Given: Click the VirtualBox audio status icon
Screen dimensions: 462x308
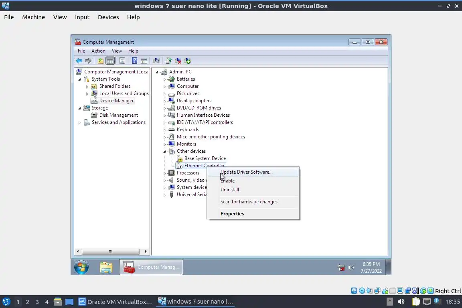Looking at the screenshot, I should [x=369, y=291].
